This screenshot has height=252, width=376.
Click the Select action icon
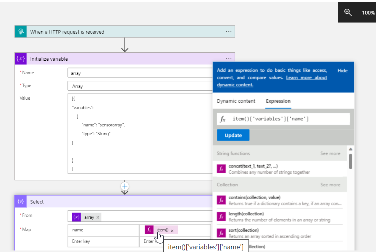click(x=21, y=202)
